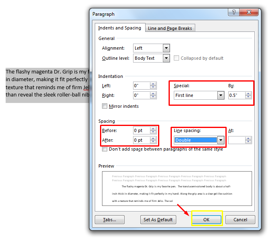Click the Right indentation input field

click(x=142, y=95)
